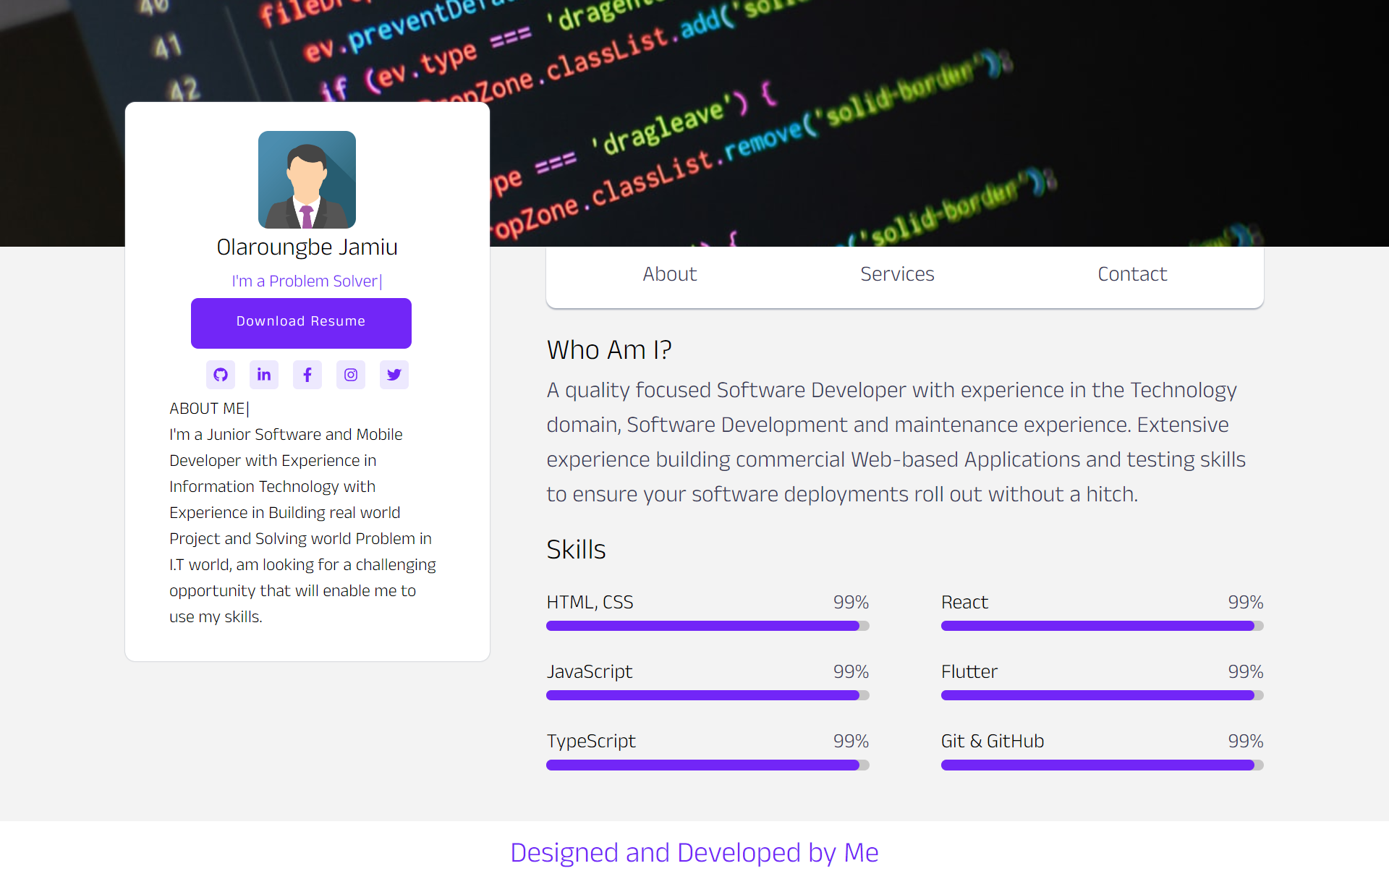Image resolution: width=1389 pixels, height=879 pixels.
Task: Open the Twitter social icon
Action: [x=394, y=375]
